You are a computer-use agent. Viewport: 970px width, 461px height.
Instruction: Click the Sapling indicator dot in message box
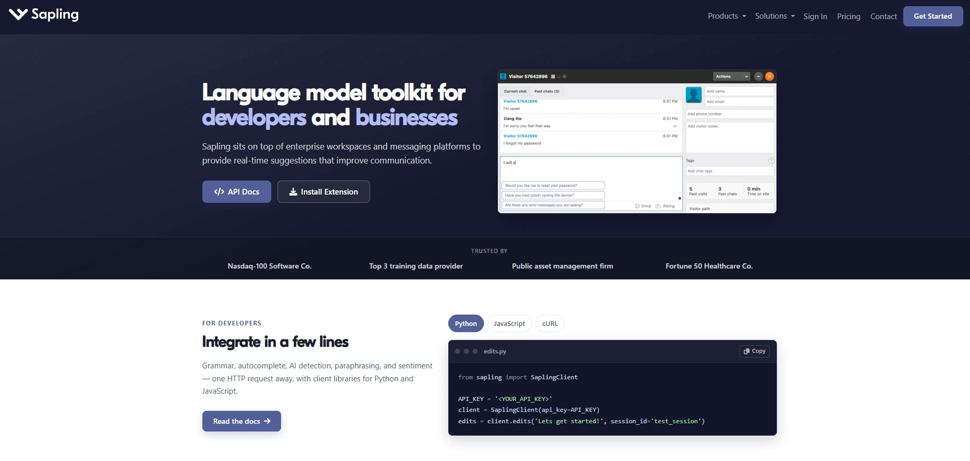coord(680,198)
